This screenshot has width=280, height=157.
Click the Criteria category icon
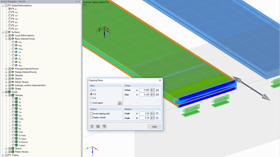[9, 155]
